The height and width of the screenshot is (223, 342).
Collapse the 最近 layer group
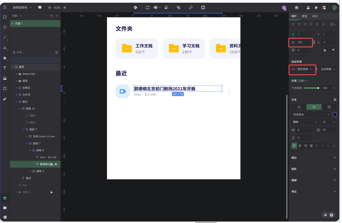point(16,102)
